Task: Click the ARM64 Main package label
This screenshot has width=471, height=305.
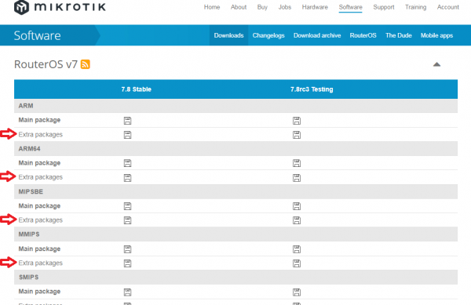Action: [x=39, y=163]
